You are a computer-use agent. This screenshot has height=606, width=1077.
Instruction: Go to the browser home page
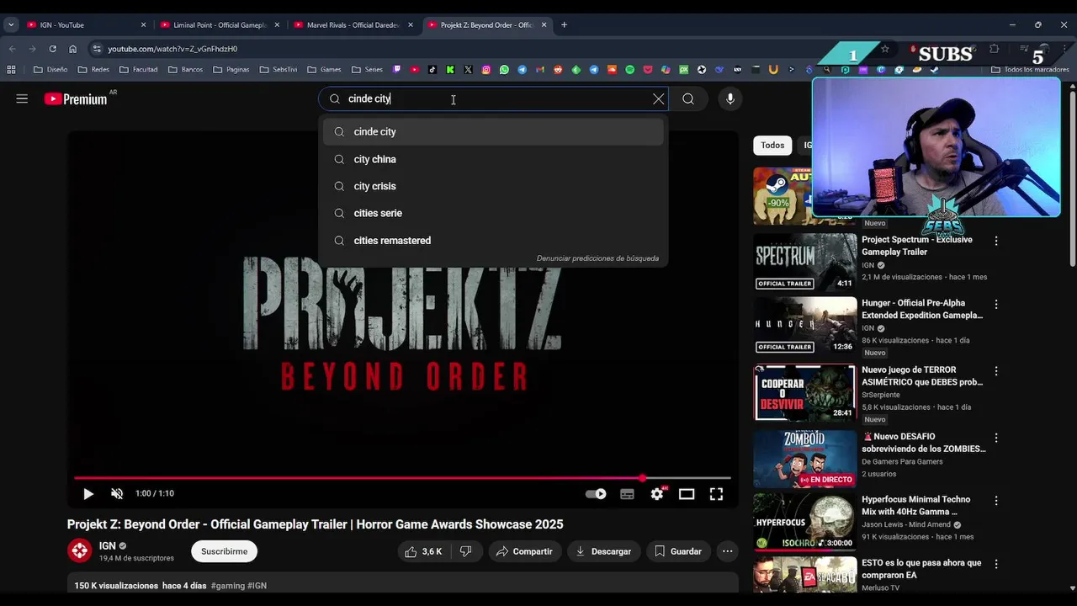(x=72, y=49)
